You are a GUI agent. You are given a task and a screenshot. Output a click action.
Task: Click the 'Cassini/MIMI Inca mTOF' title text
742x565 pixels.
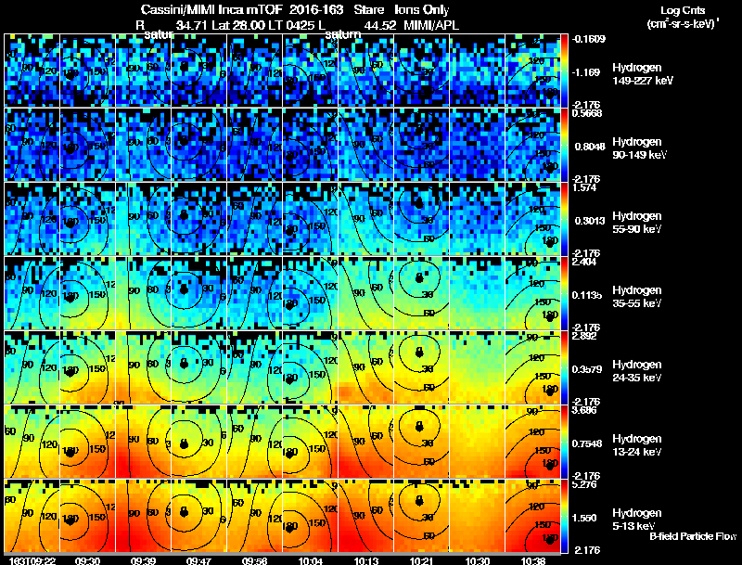tap(211, 9)
